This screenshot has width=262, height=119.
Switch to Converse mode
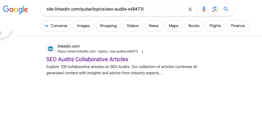tap(56, 26)
